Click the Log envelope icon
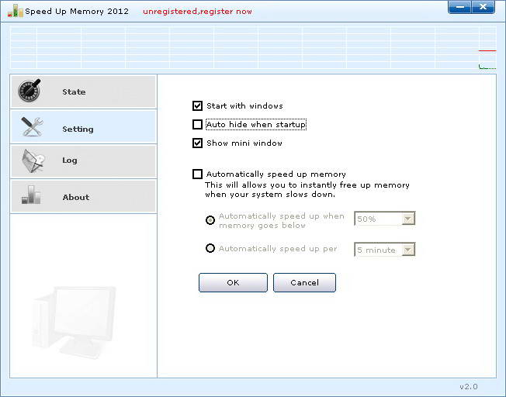Image resolution: width=506 pixels, height=397 pixels. (x=33, y=161)
